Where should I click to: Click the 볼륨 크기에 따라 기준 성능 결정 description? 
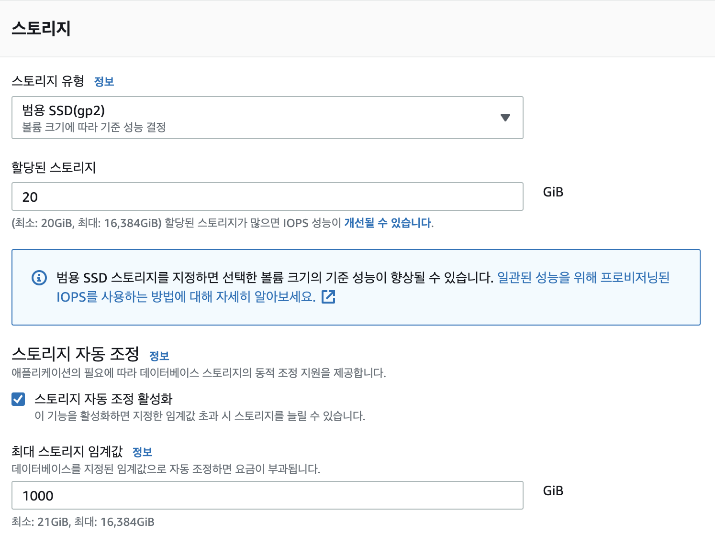click(94, 128)
